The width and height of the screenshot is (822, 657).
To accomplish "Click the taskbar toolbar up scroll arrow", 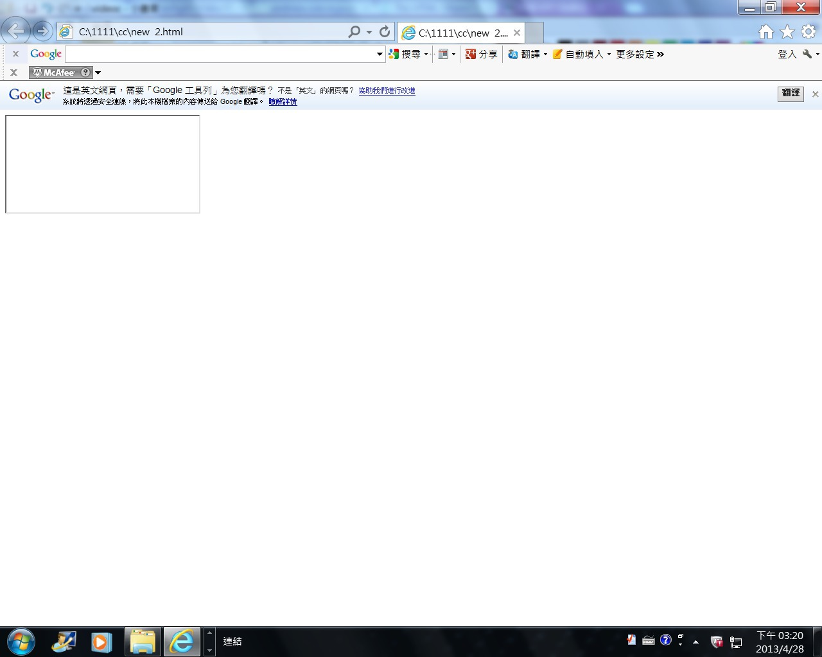I will pyautogui.click(x=209, y=633).
